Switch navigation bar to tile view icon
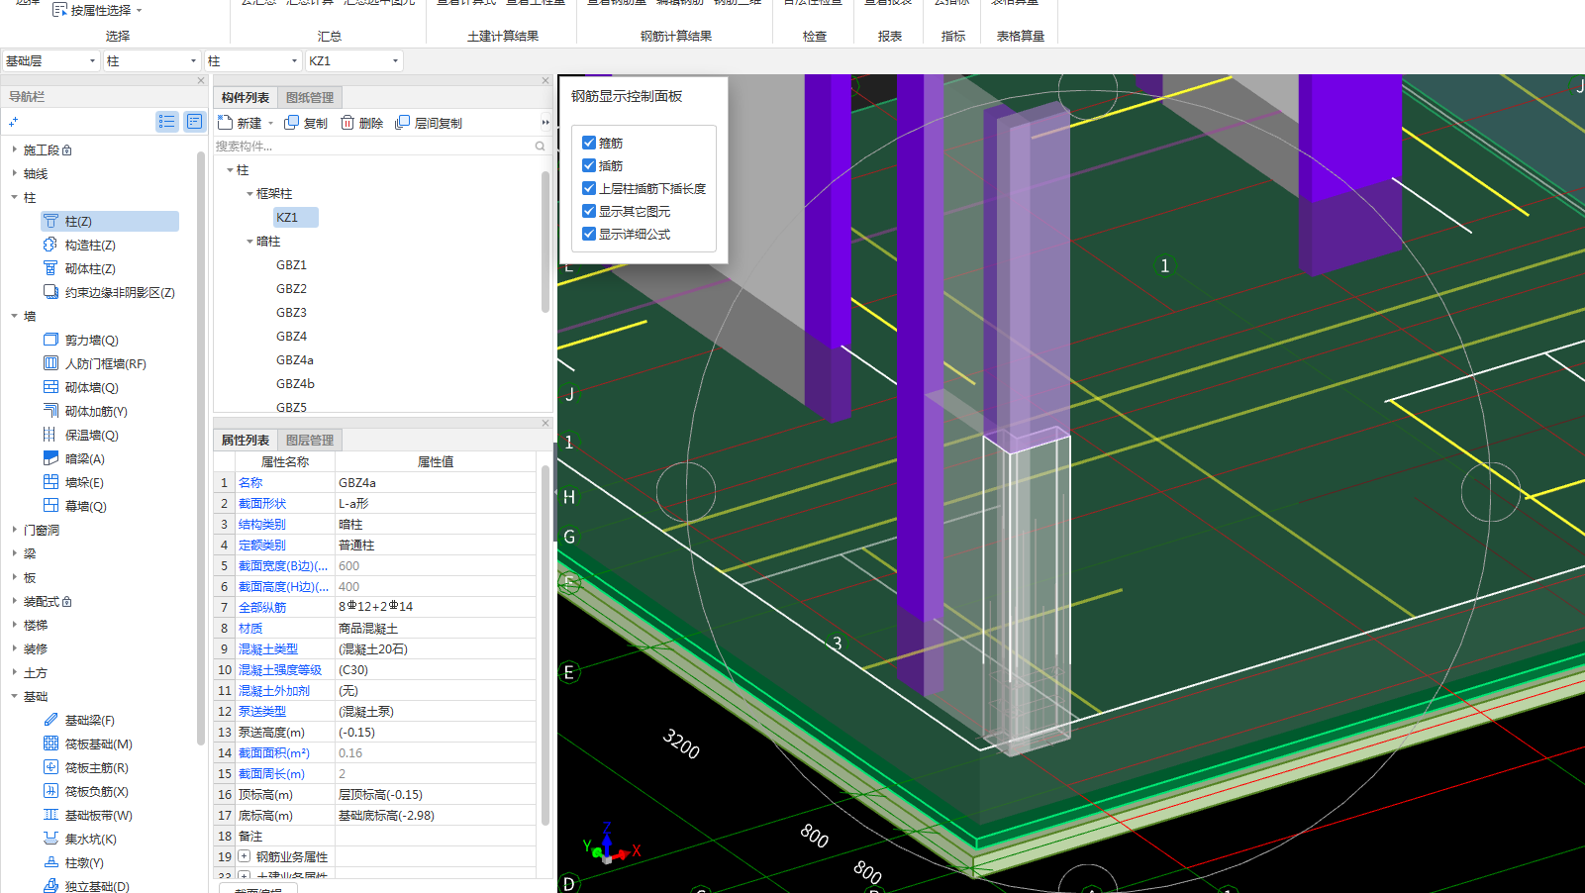 [x=194, y=121]
